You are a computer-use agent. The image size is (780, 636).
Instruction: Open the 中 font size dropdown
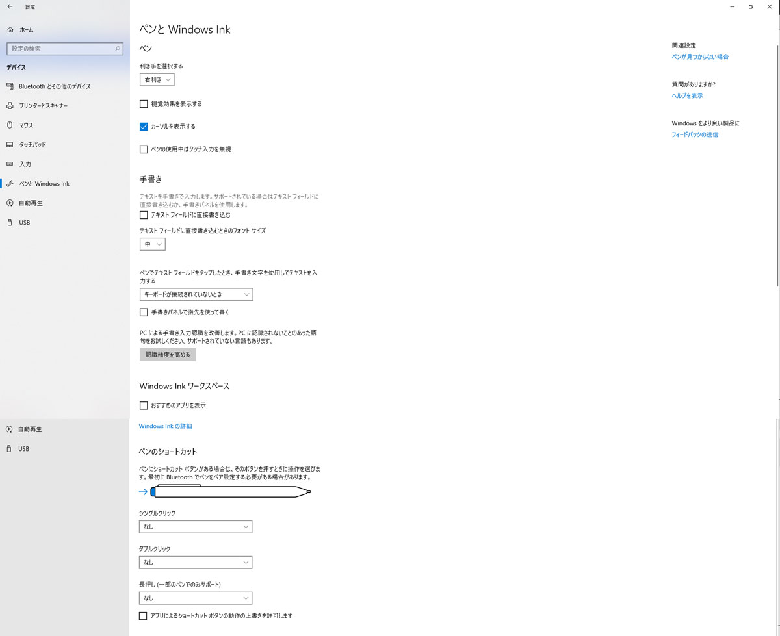[x=153, y=244]
